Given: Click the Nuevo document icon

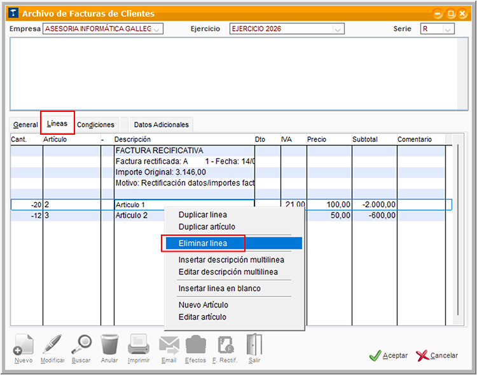Looking at the screenshot, I should [x=23, y=344].
